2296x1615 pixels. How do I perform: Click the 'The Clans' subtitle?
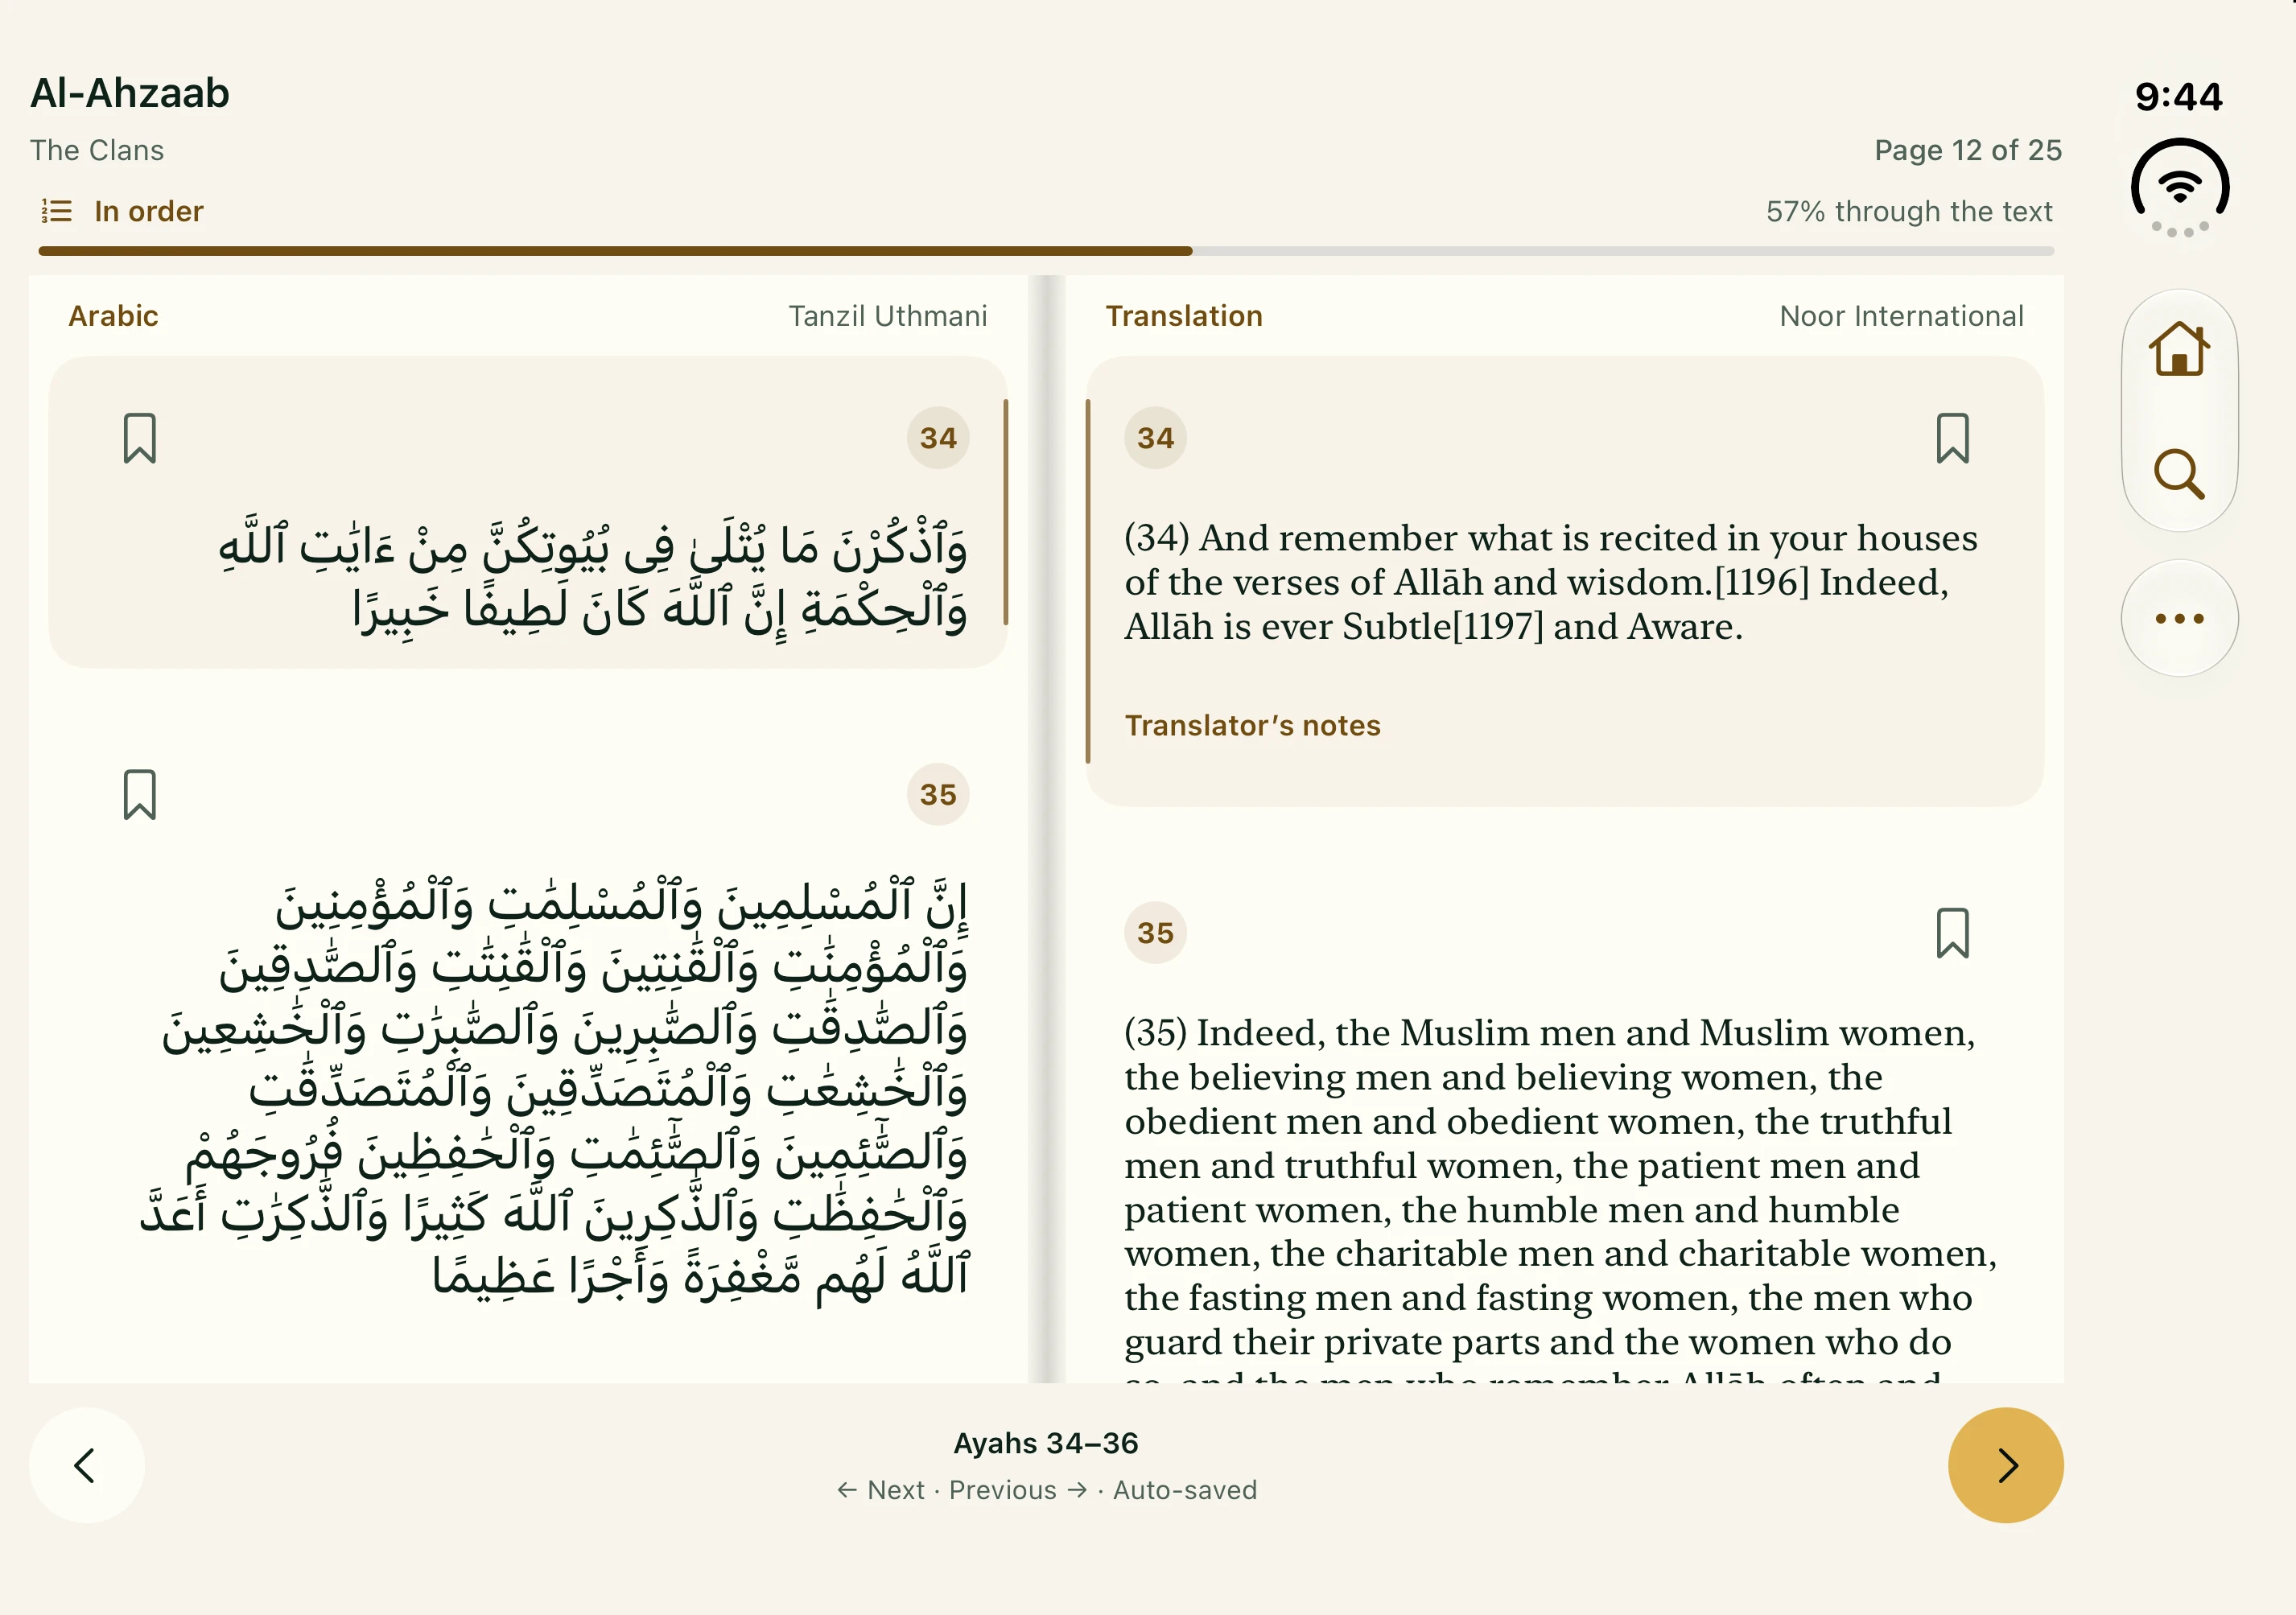pos(97,150)
